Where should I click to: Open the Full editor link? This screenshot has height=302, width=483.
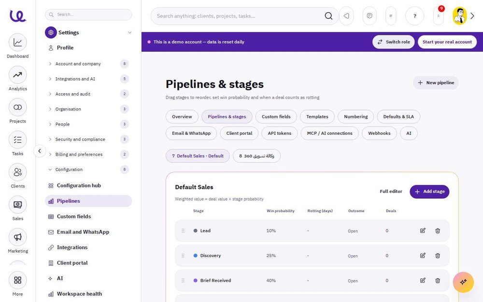pyautogui.click(x=391, y=191)
